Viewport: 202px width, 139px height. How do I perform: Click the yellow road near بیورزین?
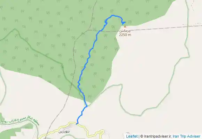click(88, 133)
